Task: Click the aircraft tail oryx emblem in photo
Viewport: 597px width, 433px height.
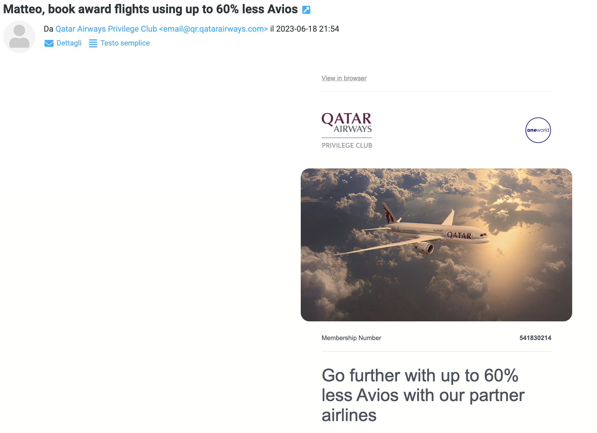Action: pos(389,214)
